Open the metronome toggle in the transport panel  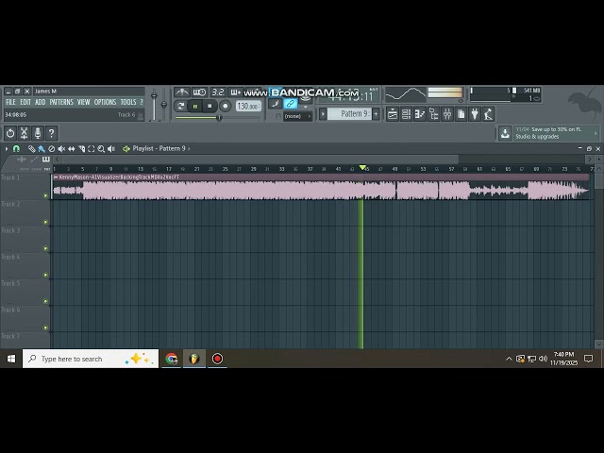click(181, 92)
